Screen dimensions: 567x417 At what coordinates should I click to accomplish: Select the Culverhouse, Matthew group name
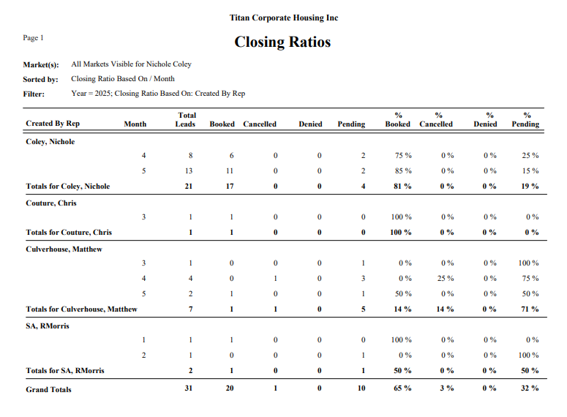click(64, 249)
